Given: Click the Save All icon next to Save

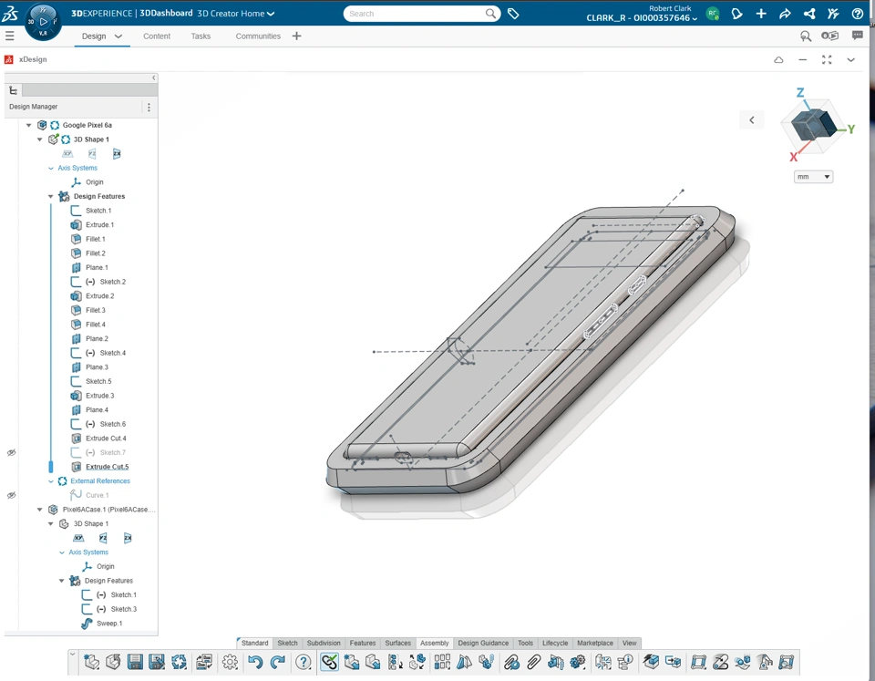Looking at the screenshot, I should click(x=157, y=662).
